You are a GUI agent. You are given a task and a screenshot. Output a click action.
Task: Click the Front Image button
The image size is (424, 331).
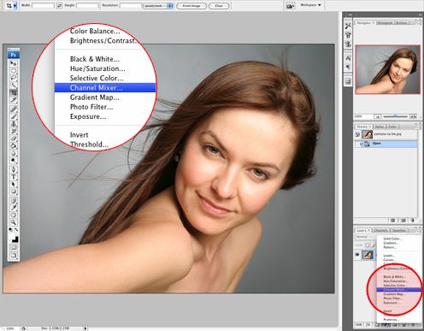click(191, 6)
